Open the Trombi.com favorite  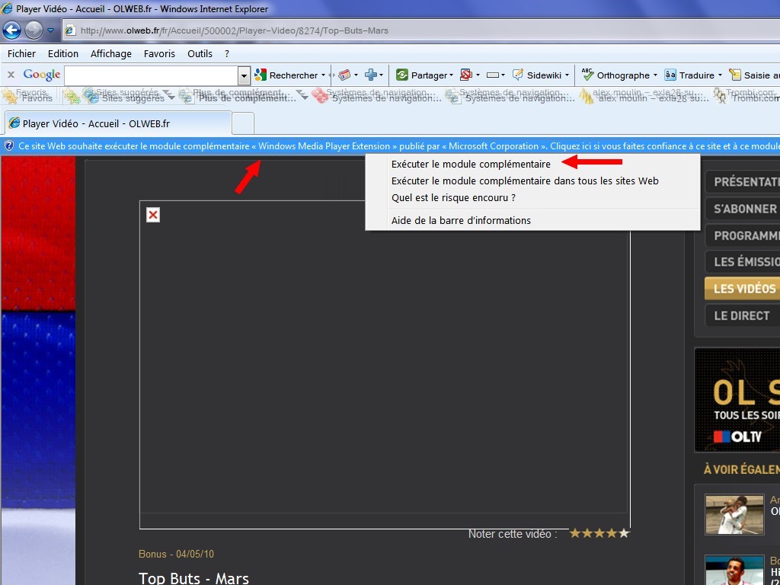746,96
